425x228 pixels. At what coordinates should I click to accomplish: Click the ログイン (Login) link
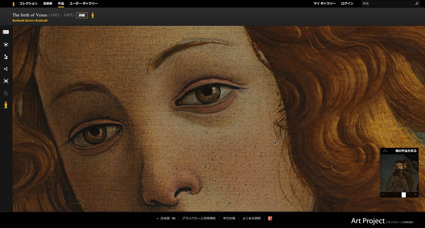click(347, 4)
